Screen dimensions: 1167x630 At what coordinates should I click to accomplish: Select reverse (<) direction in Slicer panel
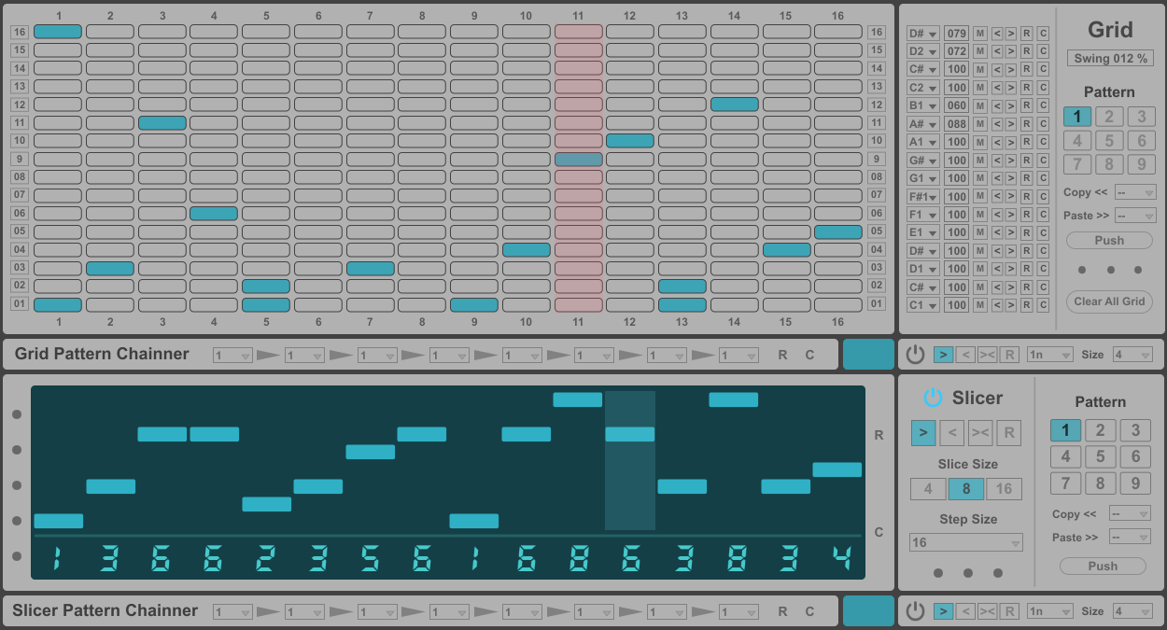point(951,432)
